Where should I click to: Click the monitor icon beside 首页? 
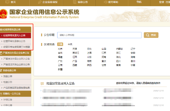click(7, 2)
